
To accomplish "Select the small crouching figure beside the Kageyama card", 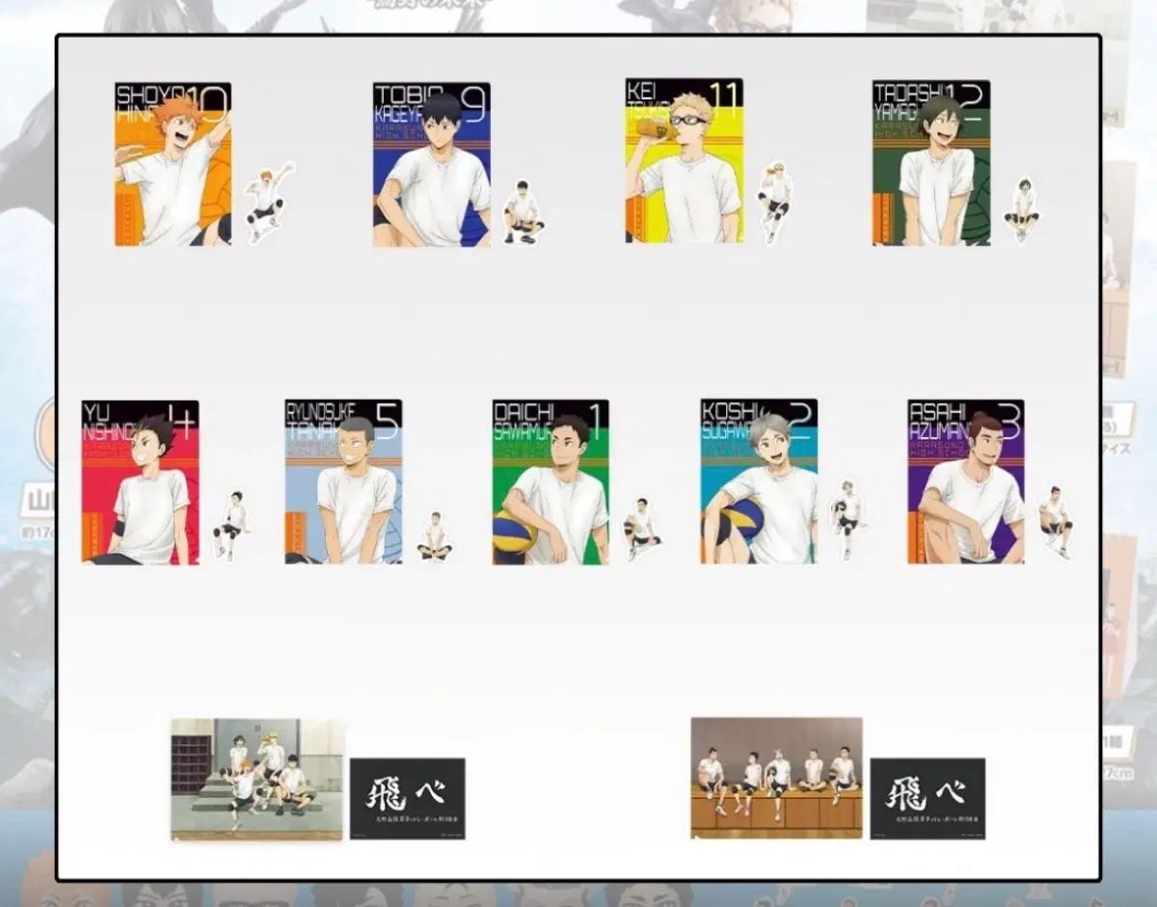I will point(523,211).
